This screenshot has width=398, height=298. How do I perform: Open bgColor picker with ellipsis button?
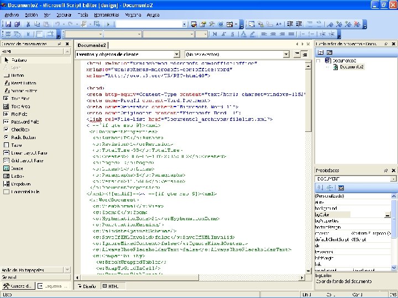(x=387, y=214)
